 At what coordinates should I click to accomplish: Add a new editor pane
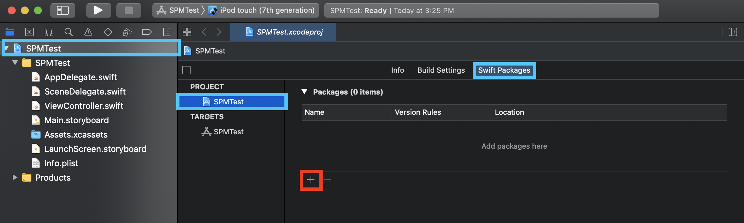(x=733, y=32)
